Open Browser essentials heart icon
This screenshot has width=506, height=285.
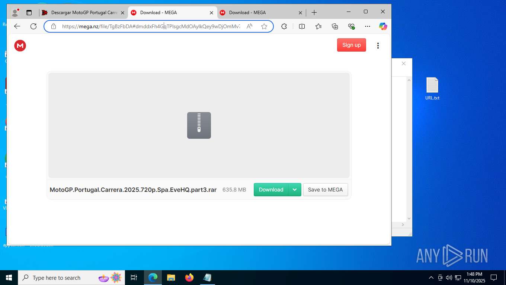351,26
